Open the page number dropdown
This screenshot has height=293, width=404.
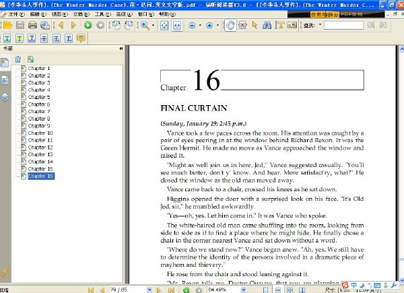point(149,290)
